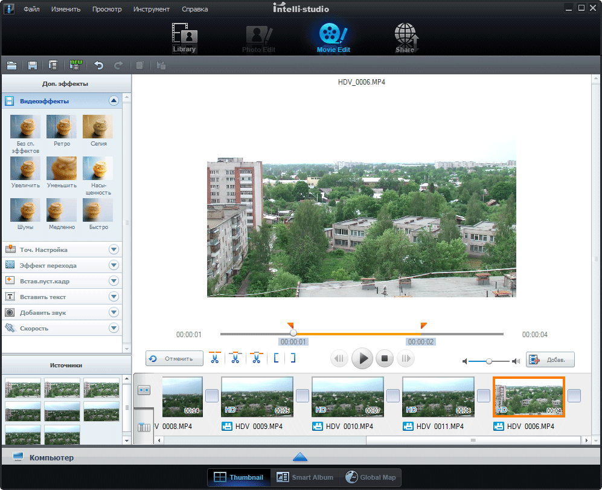Click the set start bracket marker icon

tap(277, 358)
